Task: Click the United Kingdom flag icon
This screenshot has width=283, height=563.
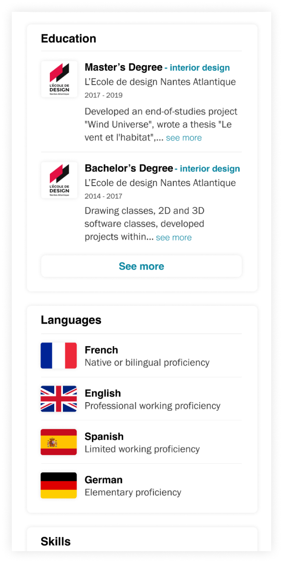Action: (59, 399)
